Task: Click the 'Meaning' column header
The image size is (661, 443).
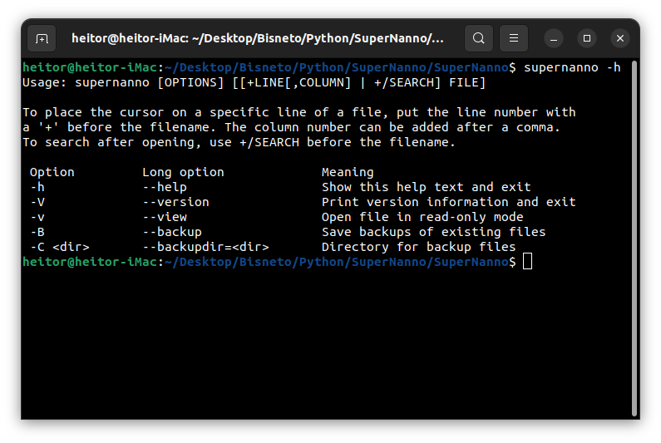Action: [348, 172]
